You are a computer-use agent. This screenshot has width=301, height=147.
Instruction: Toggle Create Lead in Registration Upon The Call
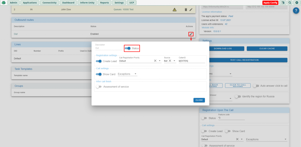(204, 131)
